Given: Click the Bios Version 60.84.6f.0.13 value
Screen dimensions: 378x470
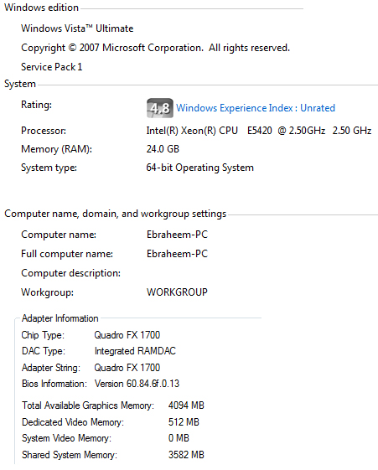Looking at the screenshot, I should click(137, 384).
